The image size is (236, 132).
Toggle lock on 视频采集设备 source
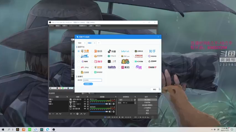pyautogui.click(x=88, y=99)
